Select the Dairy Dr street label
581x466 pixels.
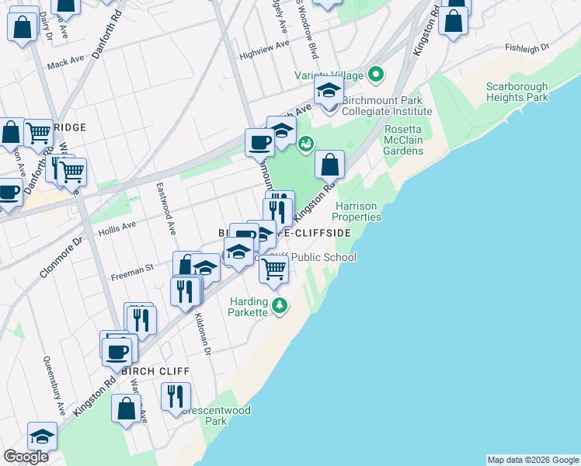(x=46, y=26)
